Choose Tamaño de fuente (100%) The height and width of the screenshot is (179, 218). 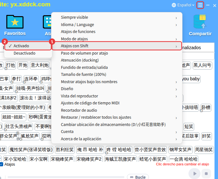click(x=117, y=75)
